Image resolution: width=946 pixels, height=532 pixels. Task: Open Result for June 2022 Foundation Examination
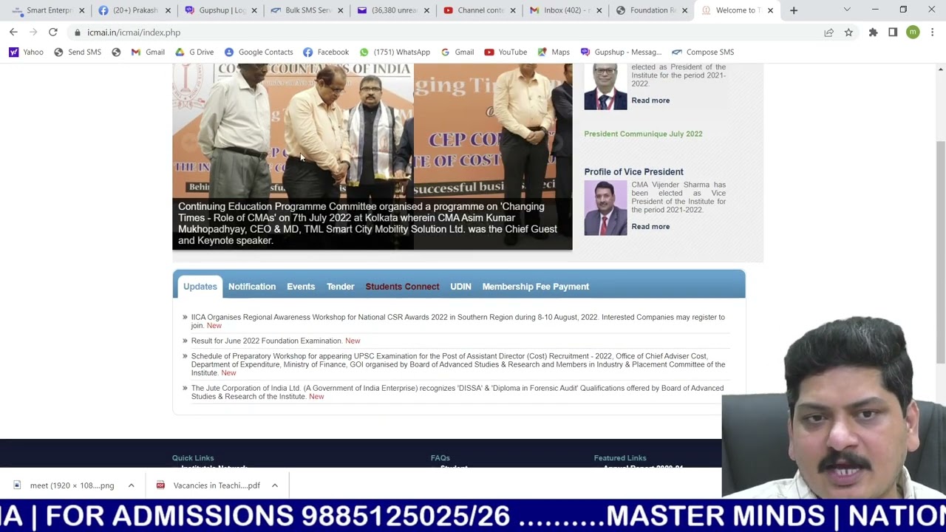point(267,341)
